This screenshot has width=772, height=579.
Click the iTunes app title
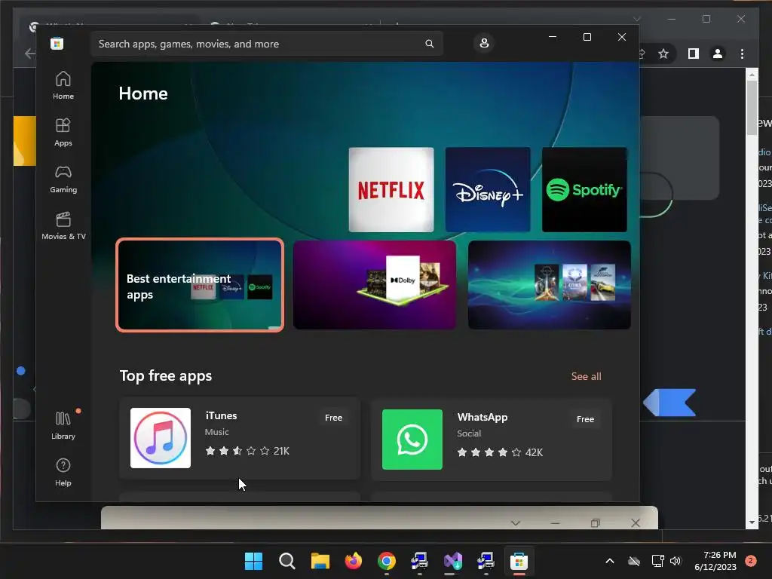(221, 415)
